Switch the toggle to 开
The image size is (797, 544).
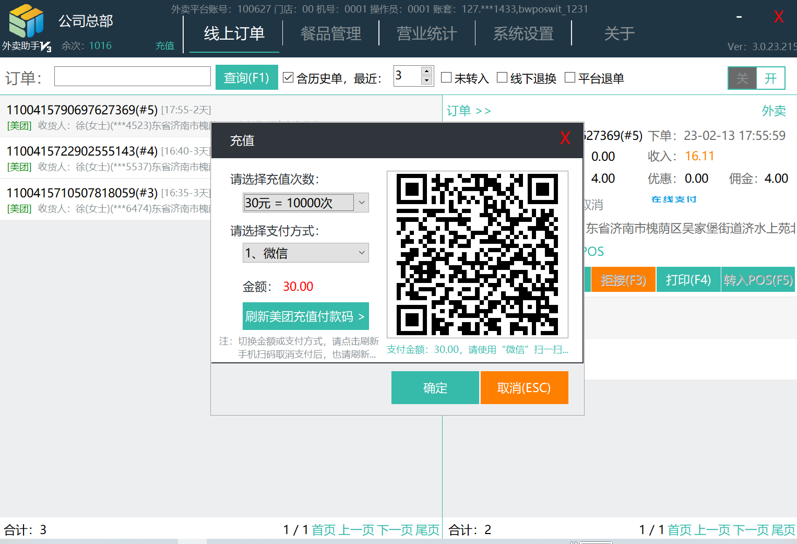770,78
